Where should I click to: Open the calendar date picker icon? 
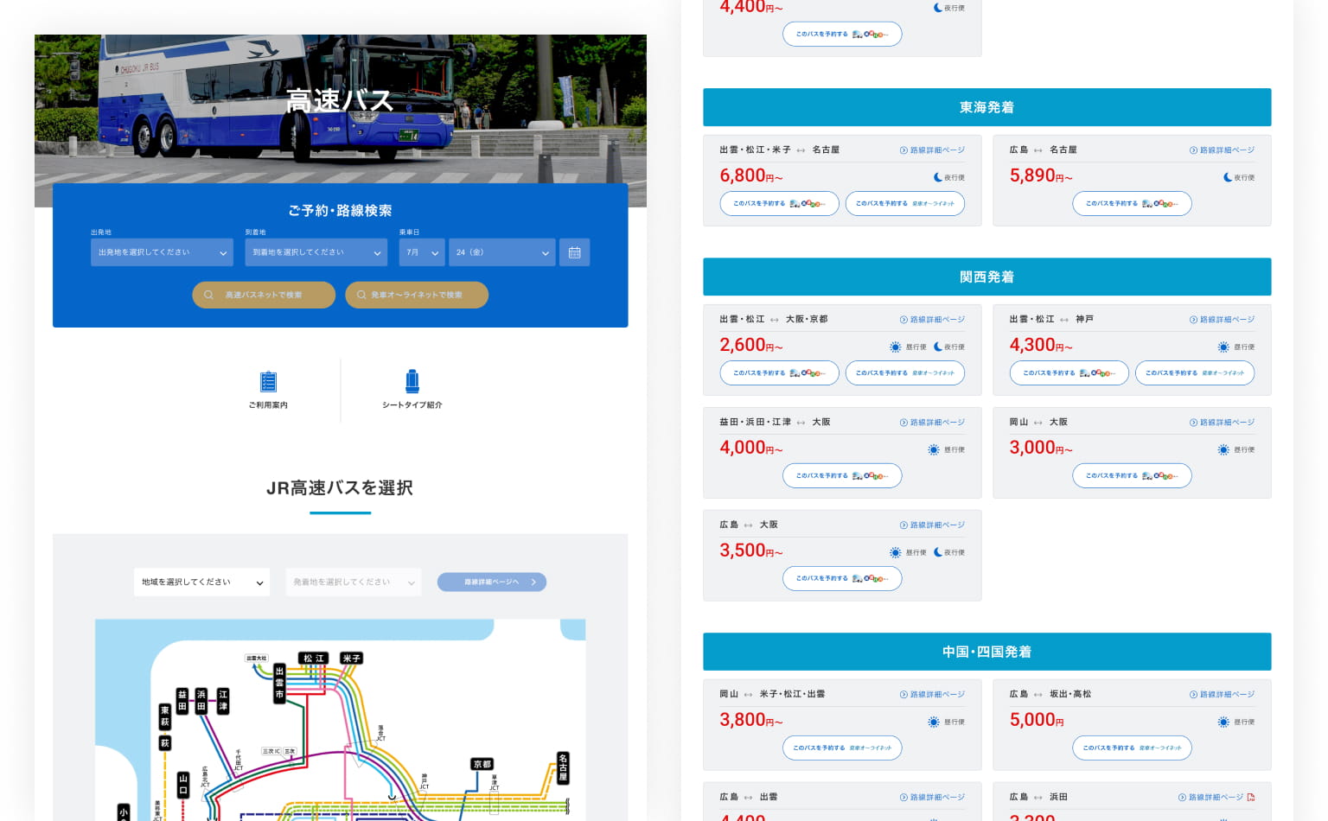click(x=574, y=252)
